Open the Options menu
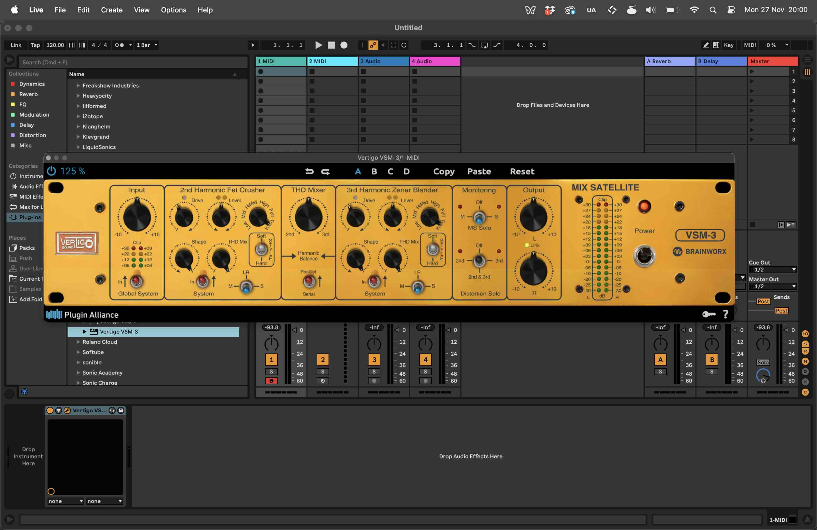 pyautogui.click(x=173, y=10)
